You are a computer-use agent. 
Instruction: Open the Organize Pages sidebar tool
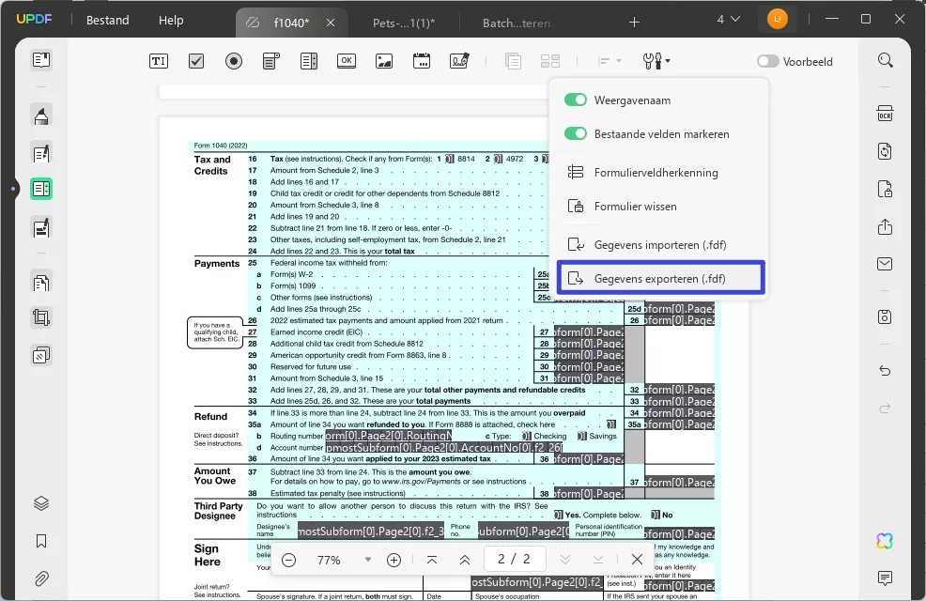click(x=41, y=283)
